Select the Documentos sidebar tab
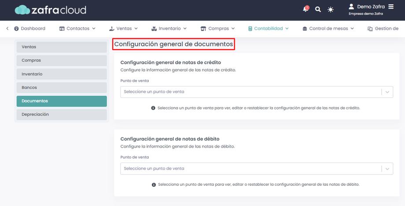The image size is (405, 206). point(62,101)
